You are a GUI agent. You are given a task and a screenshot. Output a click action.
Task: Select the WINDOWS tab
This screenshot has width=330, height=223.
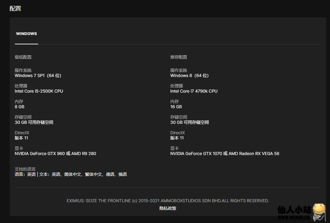[x=26, y=34]
